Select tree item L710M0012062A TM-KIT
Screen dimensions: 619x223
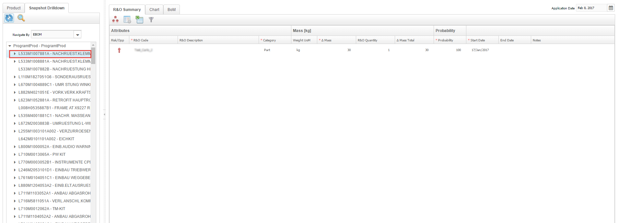42,209
